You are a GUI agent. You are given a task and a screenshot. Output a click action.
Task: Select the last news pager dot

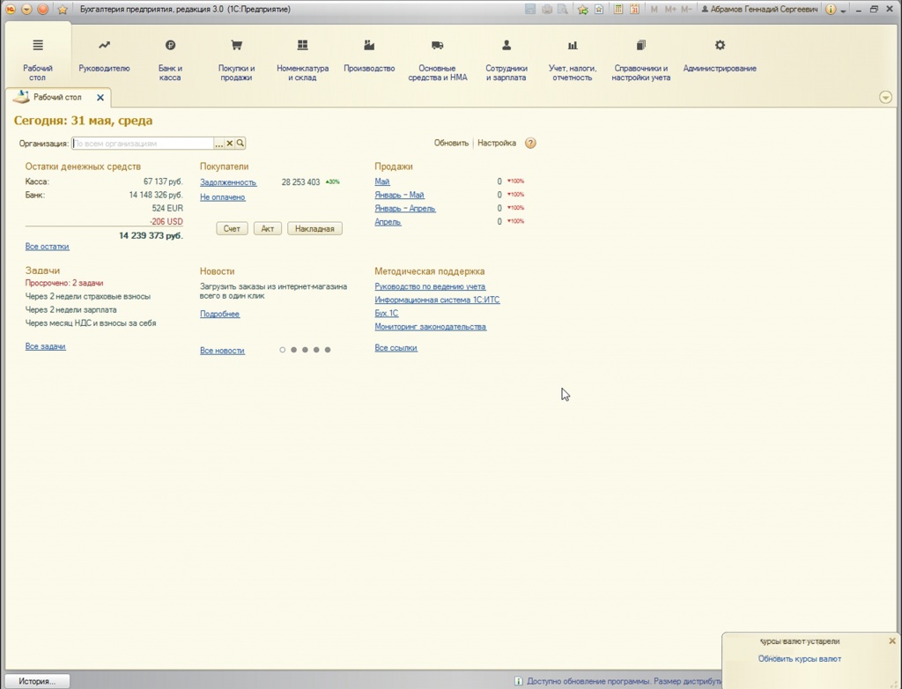point(328,350)
